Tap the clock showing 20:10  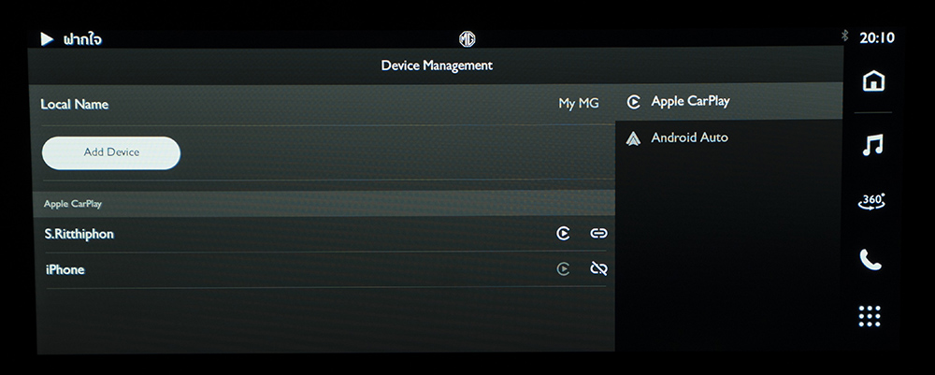(877, 37)
